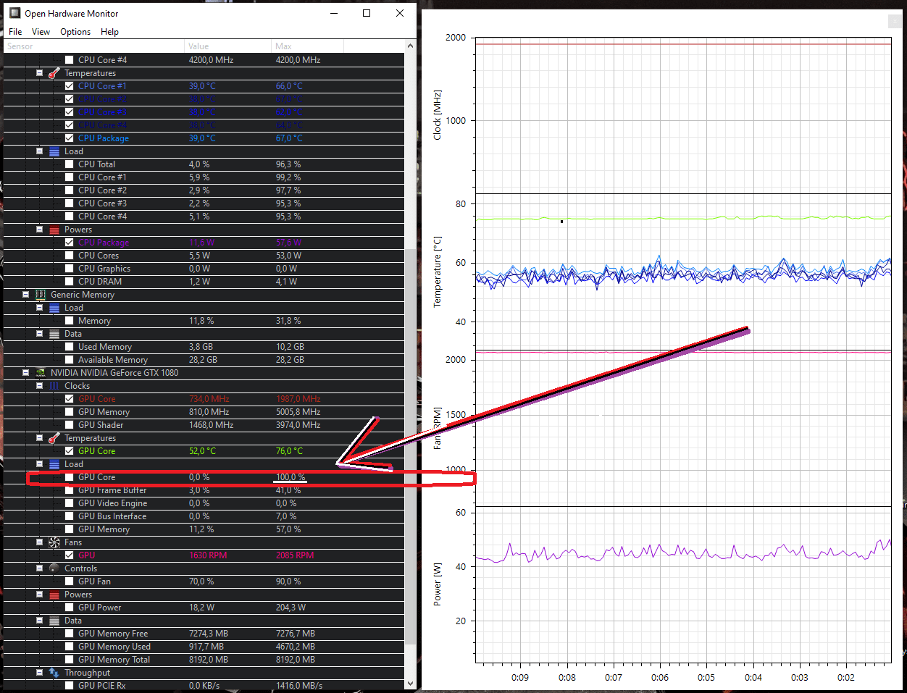
Task: Click the Load icon under the GPU
Action: pyautogui.click(x=54, y=464)
